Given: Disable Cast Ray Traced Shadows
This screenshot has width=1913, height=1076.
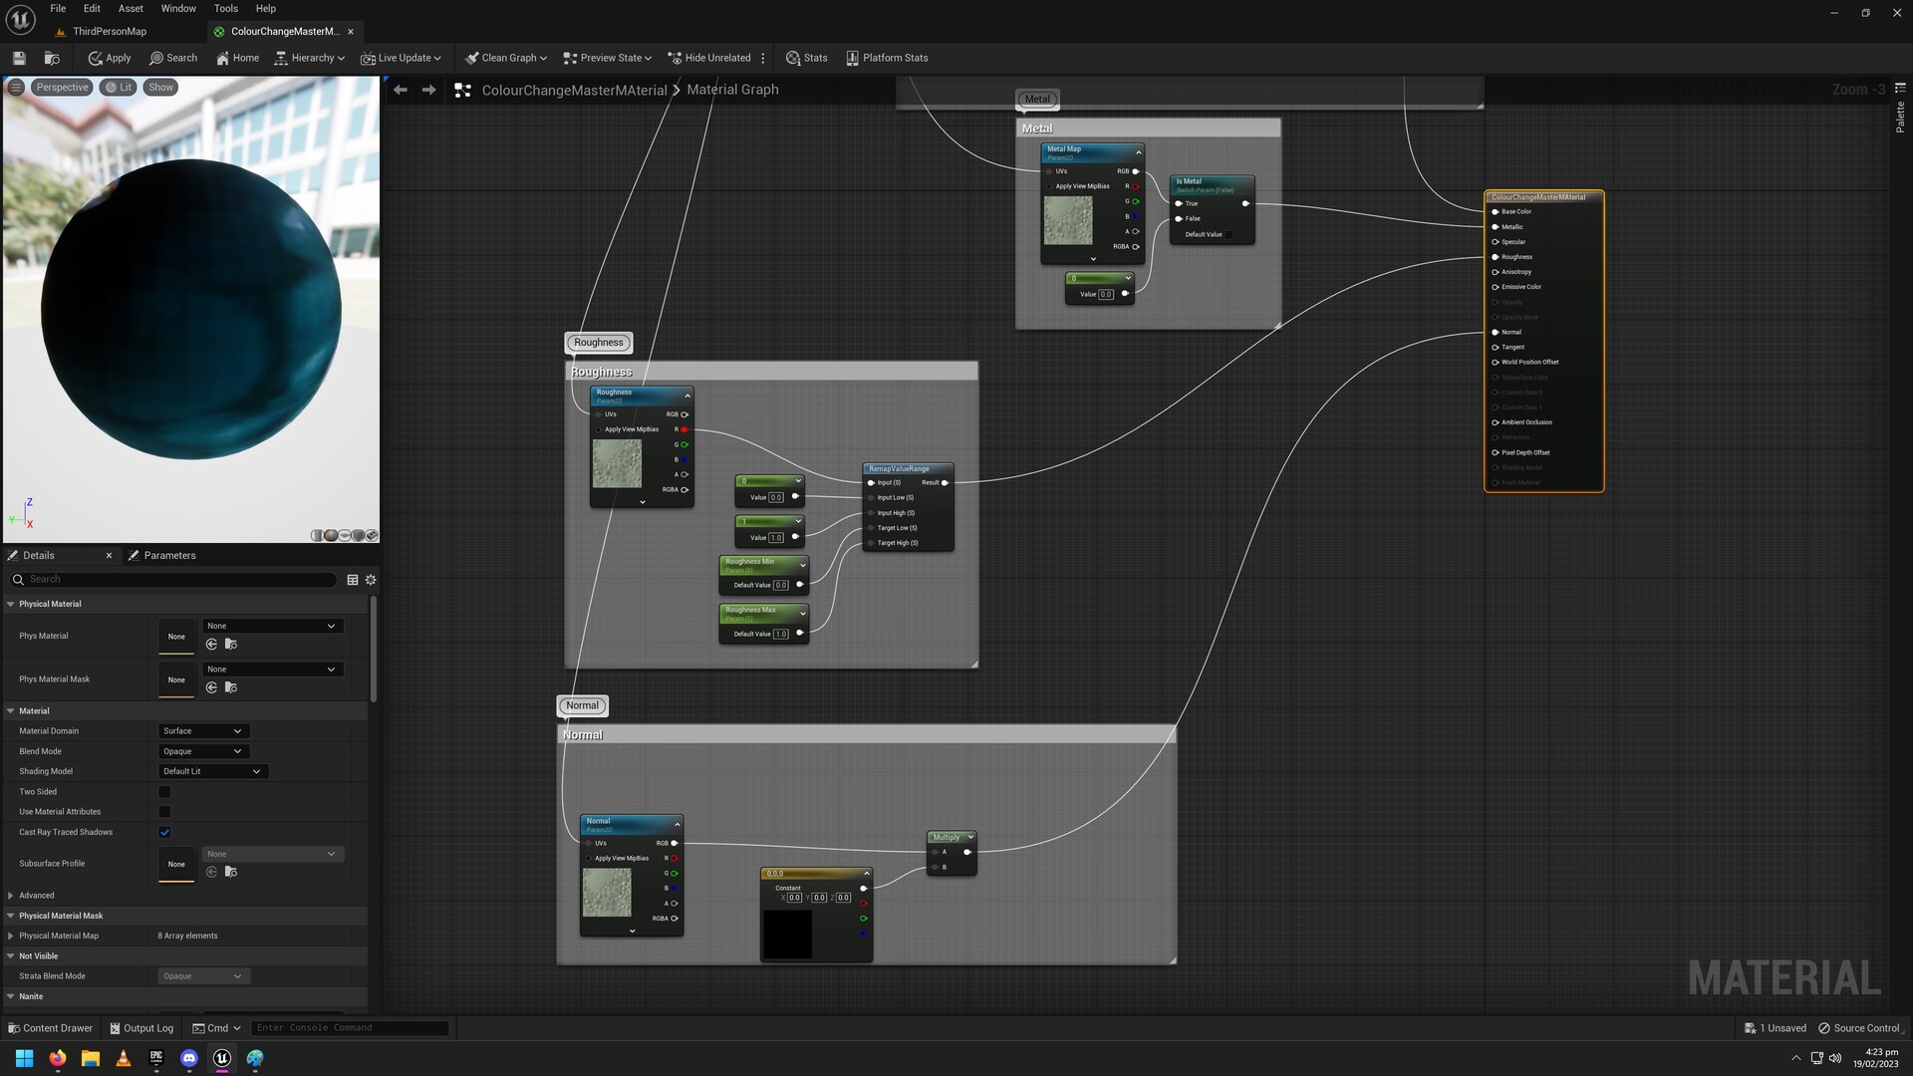Looking at the screenshot, I should [x=165, y=832].
